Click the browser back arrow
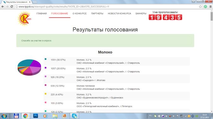The width and height of the screenshot is (213, 119). (3, 7)
